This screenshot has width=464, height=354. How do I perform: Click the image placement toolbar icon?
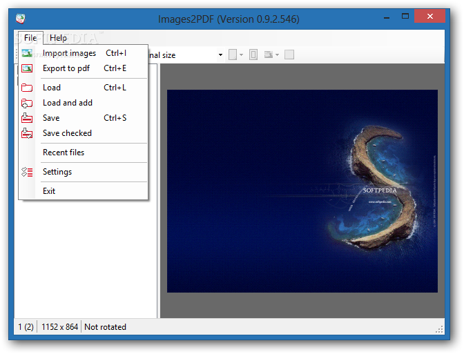point(269,55)
